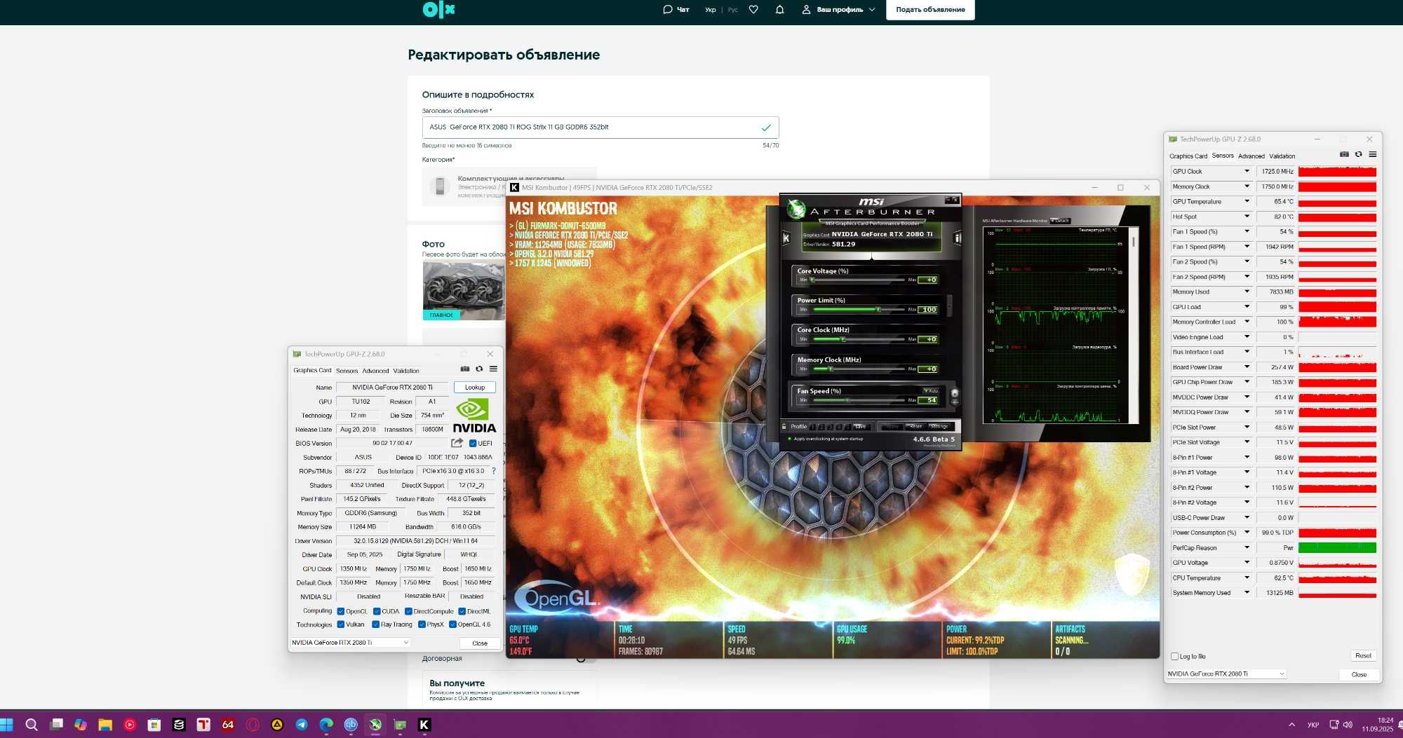Screen dimensions: 1403x738
Task: Open Hot Spot sensor dropdown
Action: (1247, 217)
